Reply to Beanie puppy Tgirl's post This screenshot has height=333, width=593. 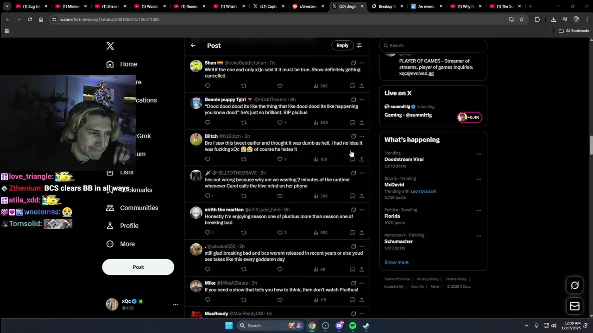coord(208,123)
